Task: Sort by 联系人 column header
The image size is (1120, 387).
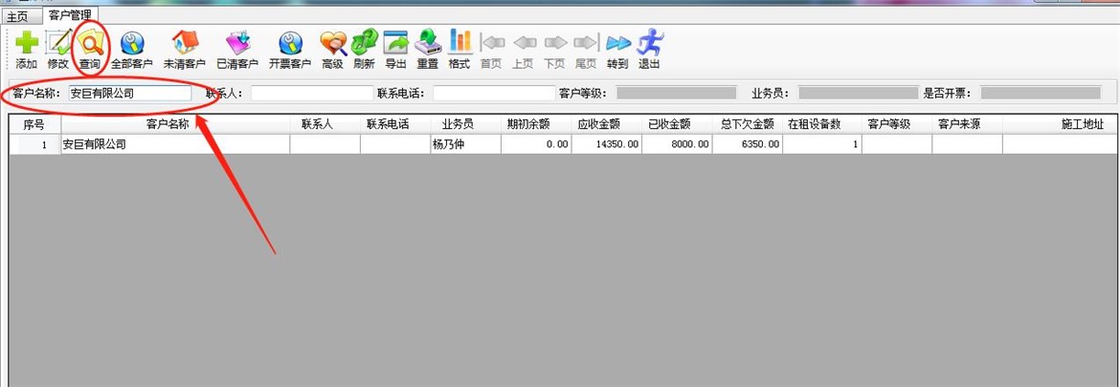Action: [x=325, y=125]
